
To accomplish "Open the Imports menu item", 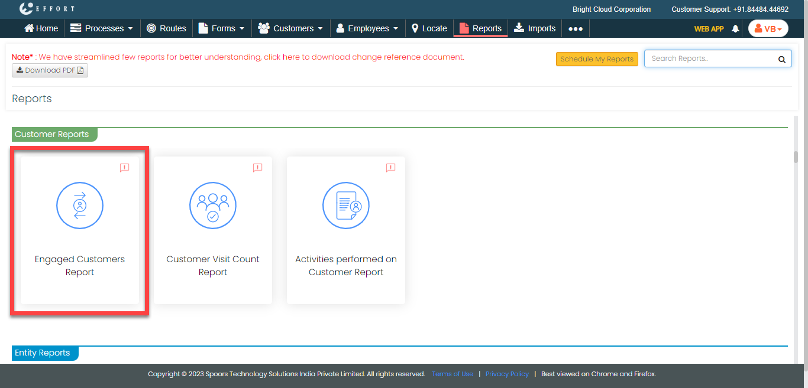I will [535, 28].
